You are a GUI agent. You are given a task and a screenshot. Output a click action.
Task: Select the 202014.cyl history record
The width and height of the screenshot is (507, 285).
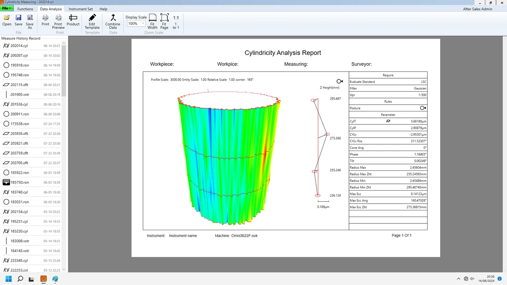pyautogui.click(x=31, y=46)
